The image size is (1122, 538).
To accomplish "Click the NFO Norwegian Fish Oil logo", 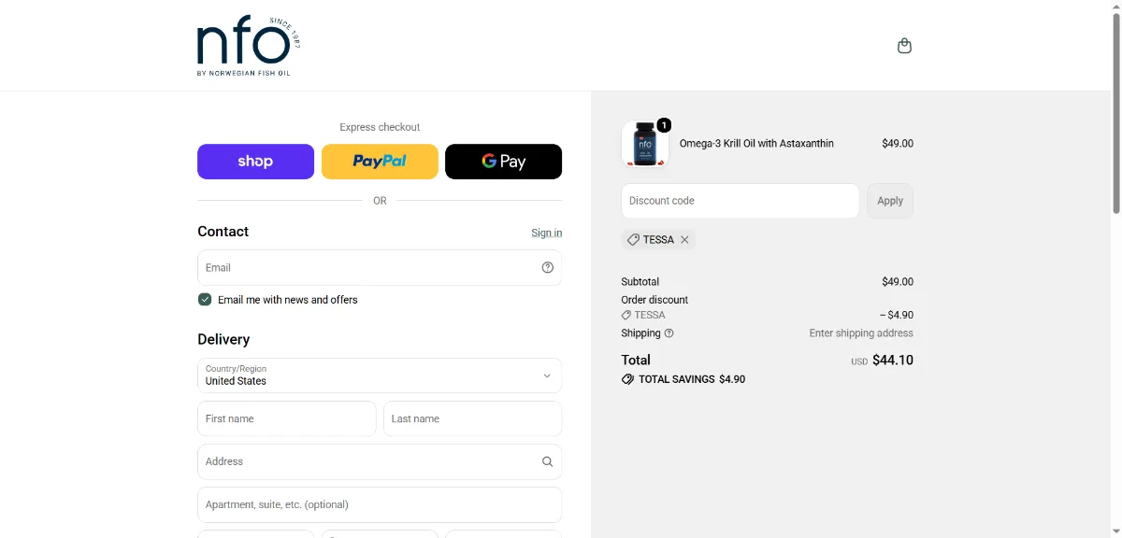I will coord(250,46).
